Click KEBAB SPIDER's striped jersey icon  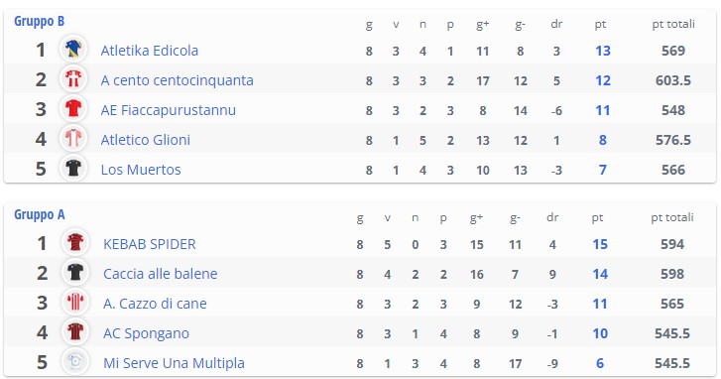click(x=75, y=242)
